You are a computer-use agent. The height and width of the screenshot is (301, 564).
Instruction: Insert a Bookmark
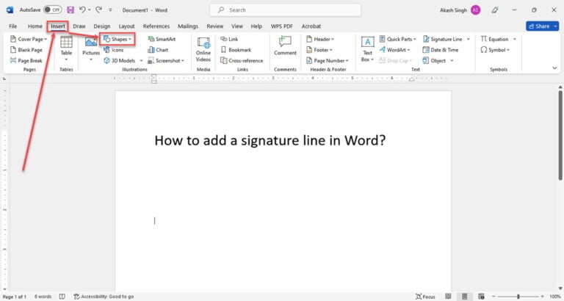point(236,50)
